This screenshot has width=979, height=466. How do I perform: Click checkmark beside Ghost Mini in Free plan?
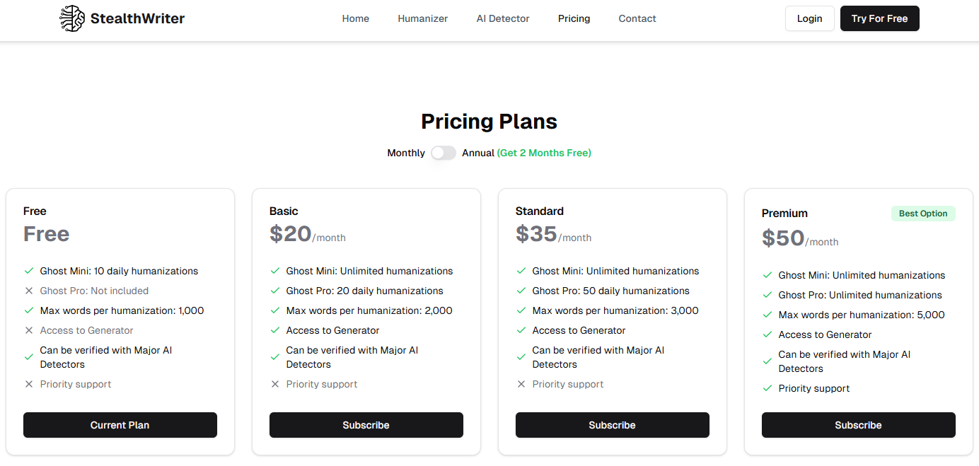coord(29,271)
